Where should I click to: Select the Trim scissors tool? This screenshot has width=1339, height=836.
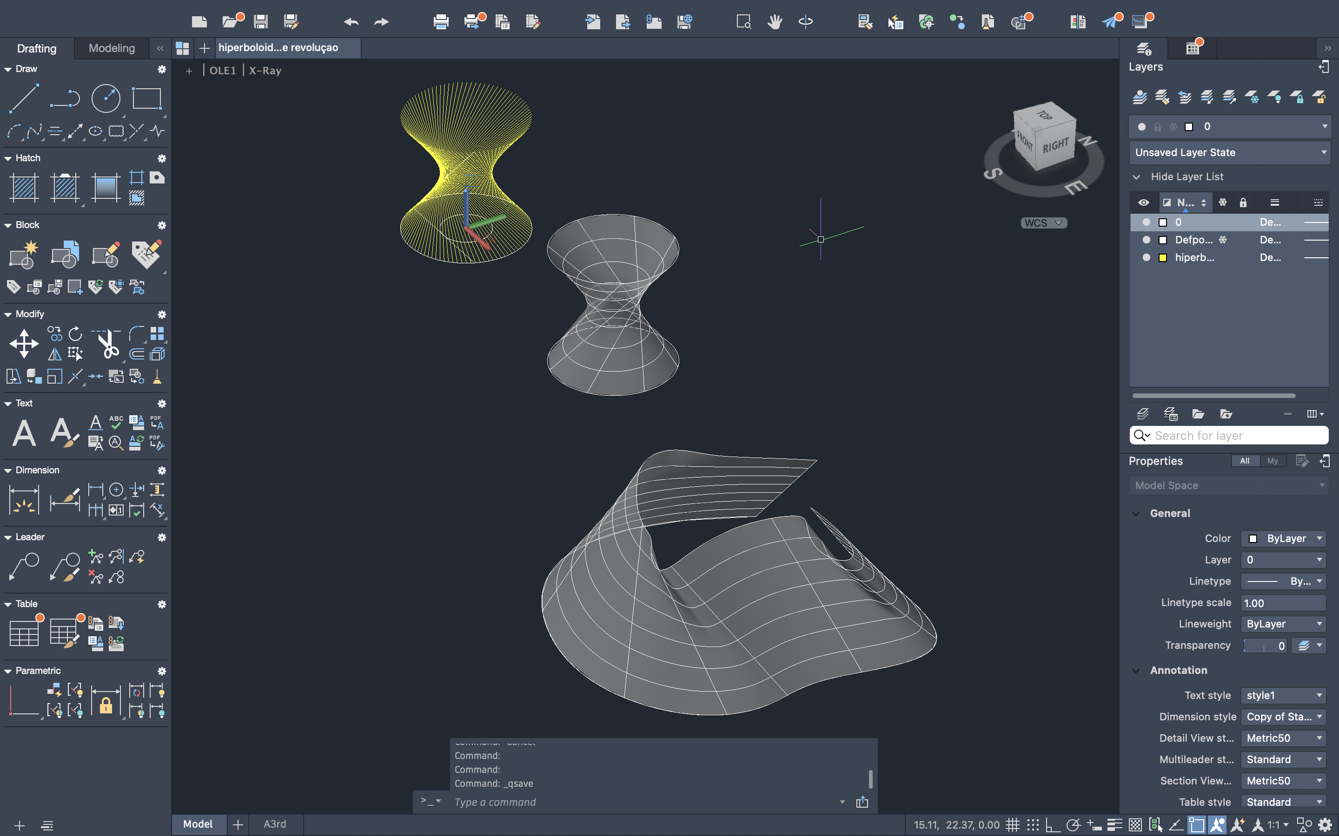(x=107, y=343)
